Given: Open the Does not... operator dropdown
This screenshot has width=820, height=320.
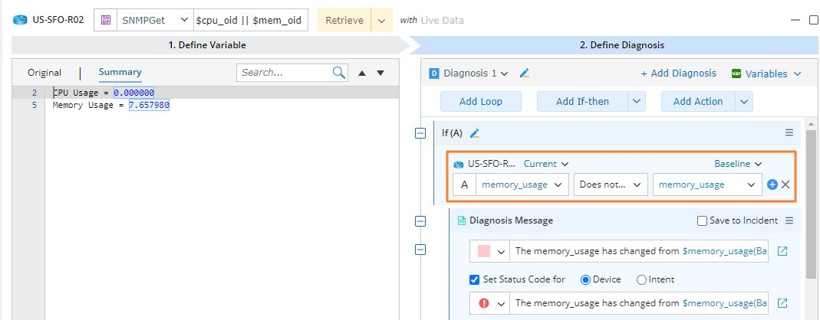Looking at the screenshot, I should [x=610, y=184].
